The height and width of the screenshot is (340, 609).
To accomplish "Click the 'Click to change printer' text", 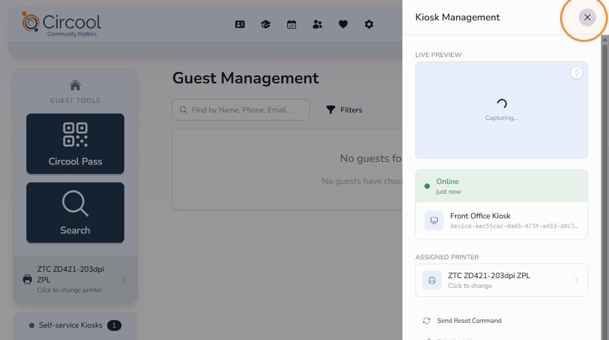I will click(69, 290).
